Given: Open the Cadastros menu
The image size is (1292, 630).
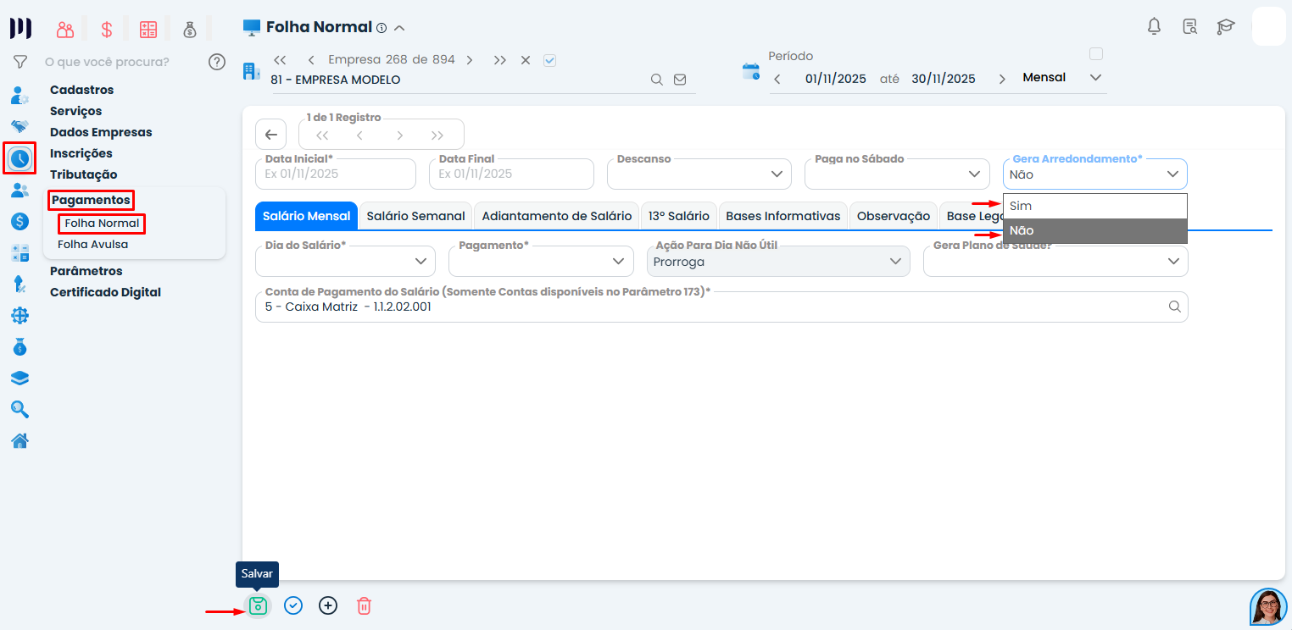Looking at the screenshot, I should 81,90.
